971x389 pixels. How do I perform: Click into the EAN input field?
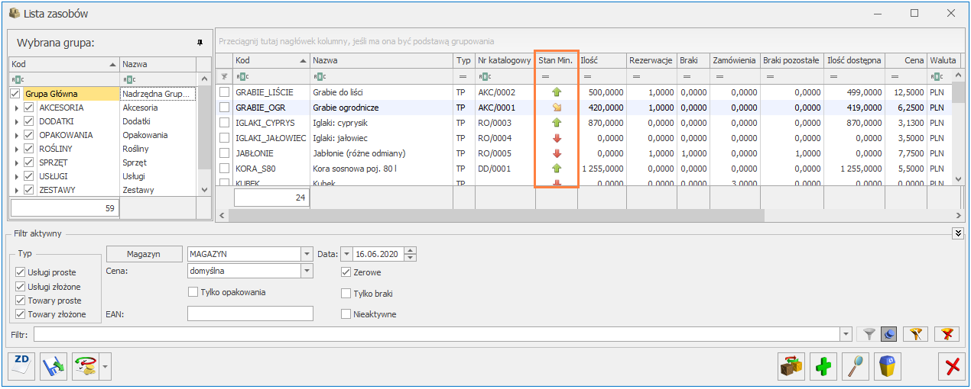point(250,313)
